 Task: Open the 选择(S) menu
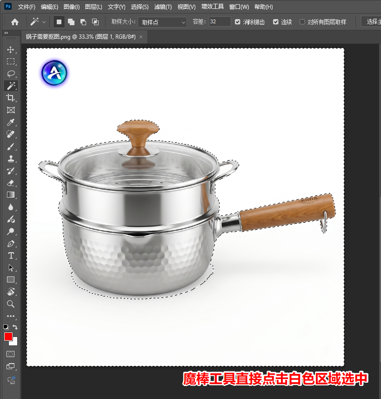click(140, 7)
